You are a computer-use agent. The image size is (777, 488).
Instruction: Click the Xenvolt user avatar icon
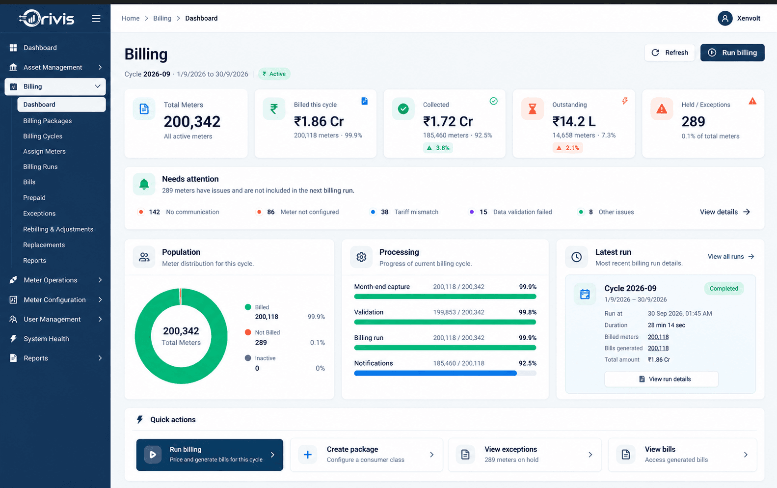pos(725,18)
